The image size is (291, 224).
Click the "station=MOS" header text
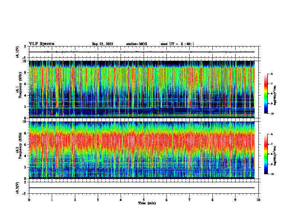click(x=137, y=44)
